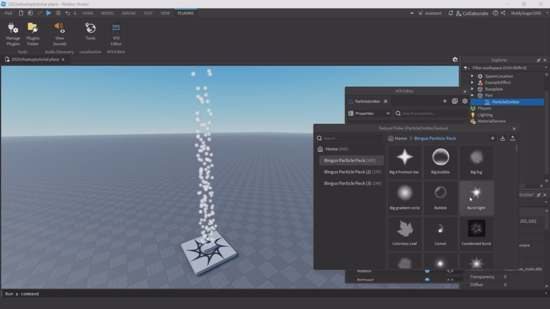Open the Explorer filter options funnel
Viewport: 550px width, 309px height.
point(466,68)
